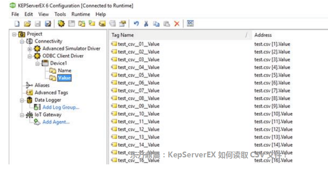Screen dimensions: 328x171
Task: Open a project using the folder icon
Action: [x=27, y=24]
